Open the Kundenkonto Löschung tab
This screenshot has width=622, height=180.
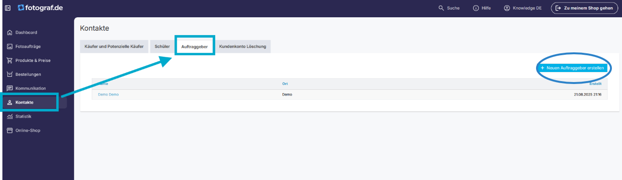click(x=243, y=47)
